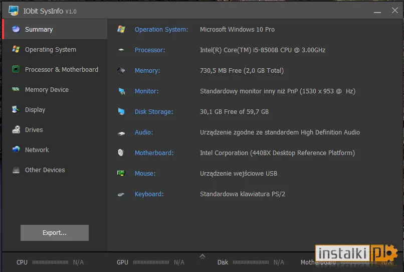Open the Disk Storage: link
This screenshot has width=404, height=272.
click(x=154, y=112)
